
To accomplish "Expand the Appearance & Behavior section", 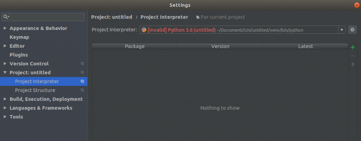I will tap(5, 28).
